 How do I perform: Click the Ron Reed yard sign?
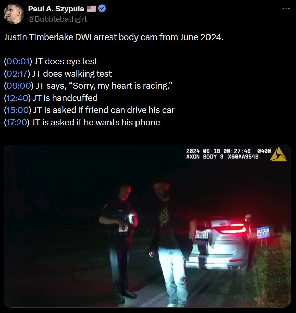(x=263, y=232)
